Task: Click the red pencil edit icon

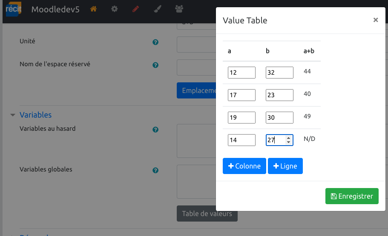Action: pos(136,9)
